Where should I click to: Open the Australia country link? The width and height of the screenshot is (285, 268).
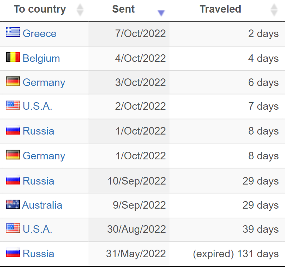[x=42, y=205]
